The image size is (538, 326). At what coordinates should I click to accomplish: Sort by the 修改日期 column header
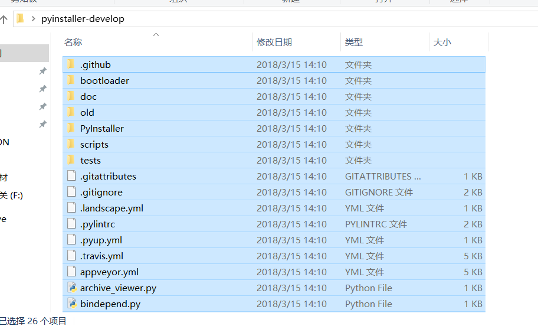coord(274,43)
